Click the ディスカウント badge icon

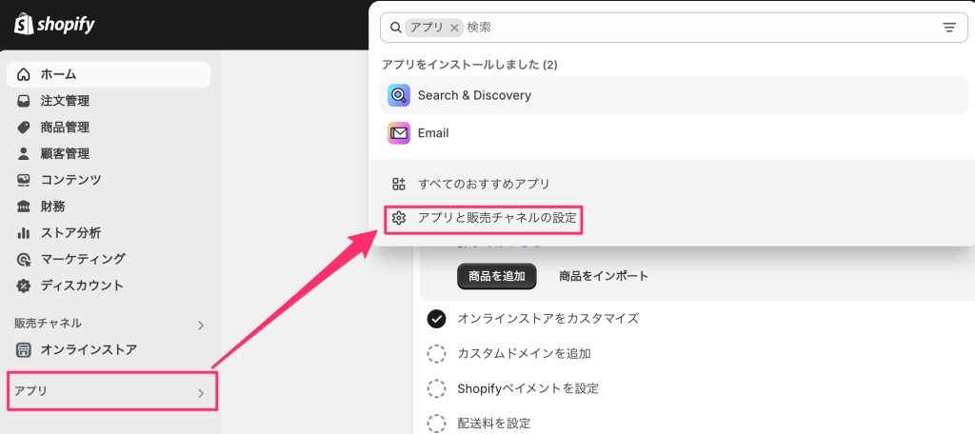coord(24,286)
